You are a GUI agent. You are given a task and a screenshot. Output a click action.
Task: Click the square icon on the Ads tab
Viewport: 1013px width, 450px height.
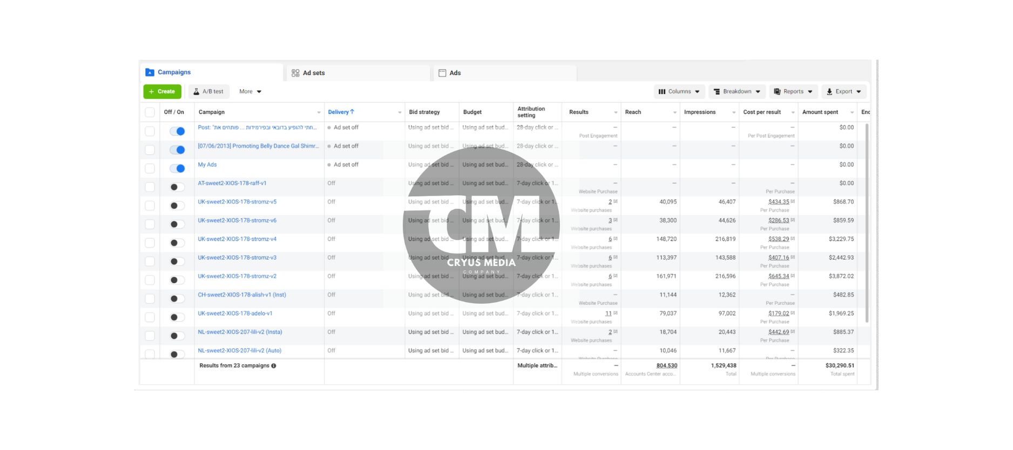pyautogui.click(x=442, y=73)
